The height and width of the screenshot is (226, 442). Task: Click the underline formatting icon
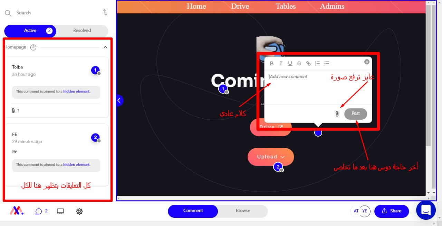pos(290,63)
